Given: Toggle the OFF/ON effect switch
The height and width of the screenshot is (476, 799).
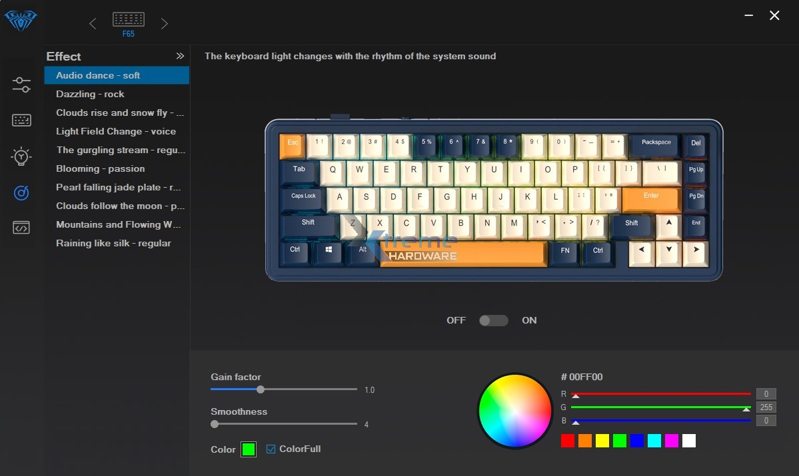Looking at the screenshot, I should [493, 321].
